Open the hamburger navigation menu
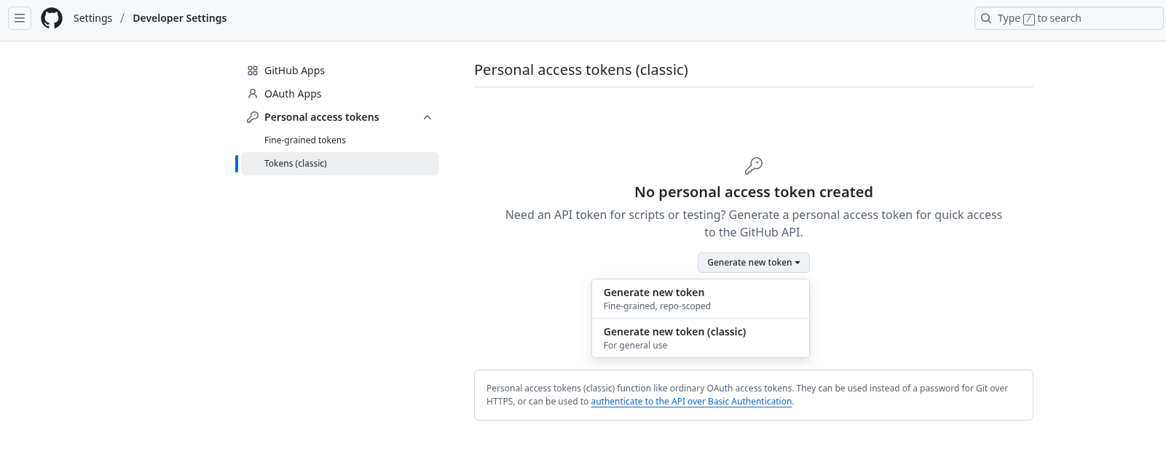 [x=20, y=18]
